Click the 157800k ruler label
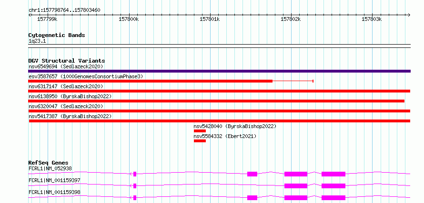Screen dimensions: 424x203 pos(129,19)
